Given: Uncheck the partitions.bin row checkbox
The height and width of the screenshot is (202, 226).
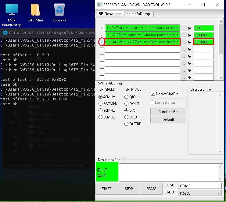Looking at the screenshot, I should [x=102, y=35].
